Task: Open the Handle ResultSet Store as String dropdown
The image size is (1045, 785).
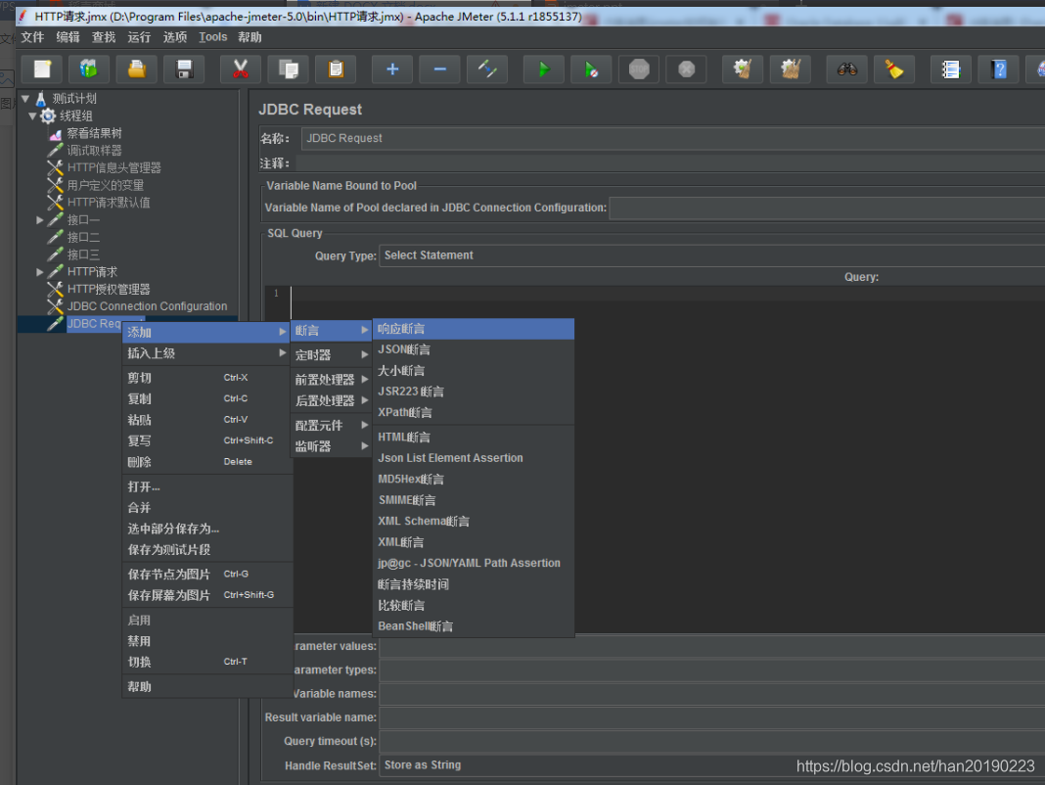Action: pos(711,765)
